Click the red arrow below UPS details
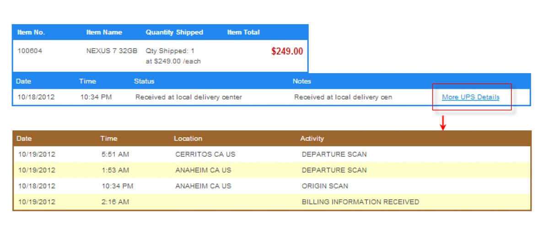 tap(442, 123)
